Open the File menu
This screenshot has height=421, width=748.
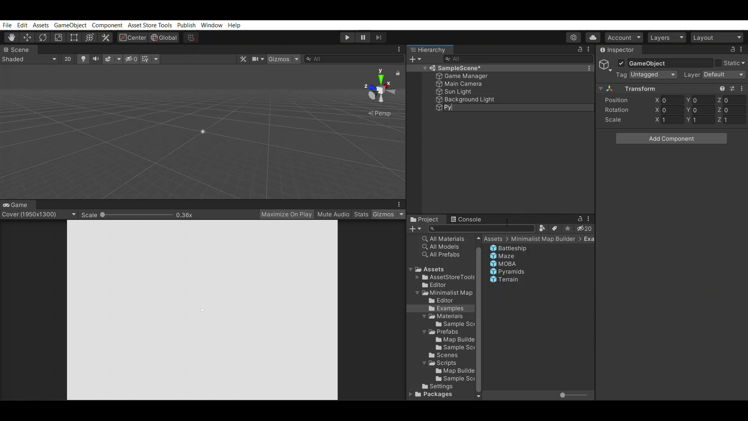click(7, 25)
